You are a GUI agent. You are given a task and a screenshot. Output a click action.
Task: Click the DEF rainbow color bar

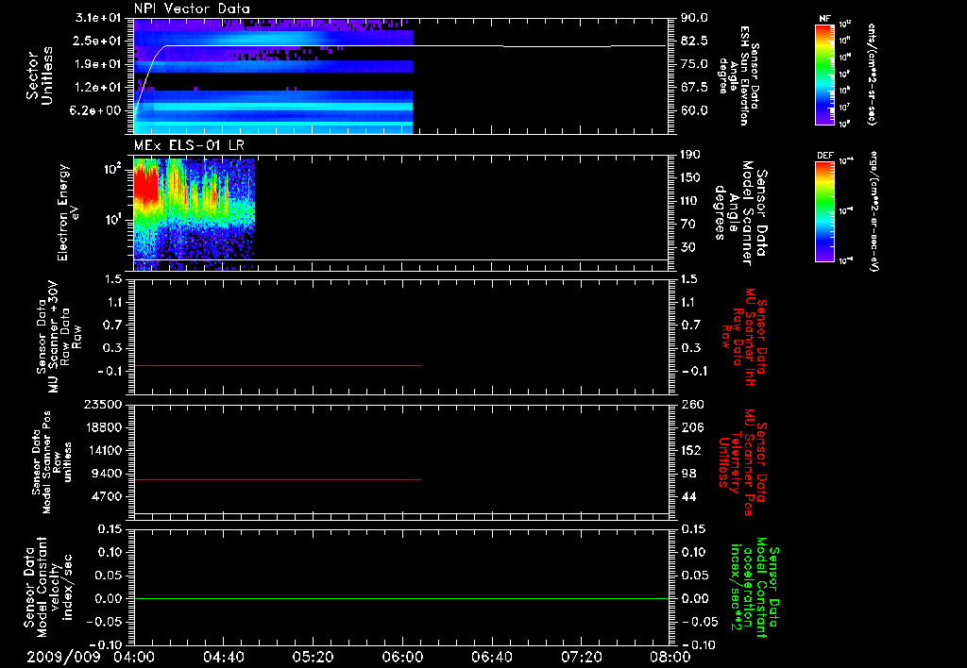click(824, 211)
